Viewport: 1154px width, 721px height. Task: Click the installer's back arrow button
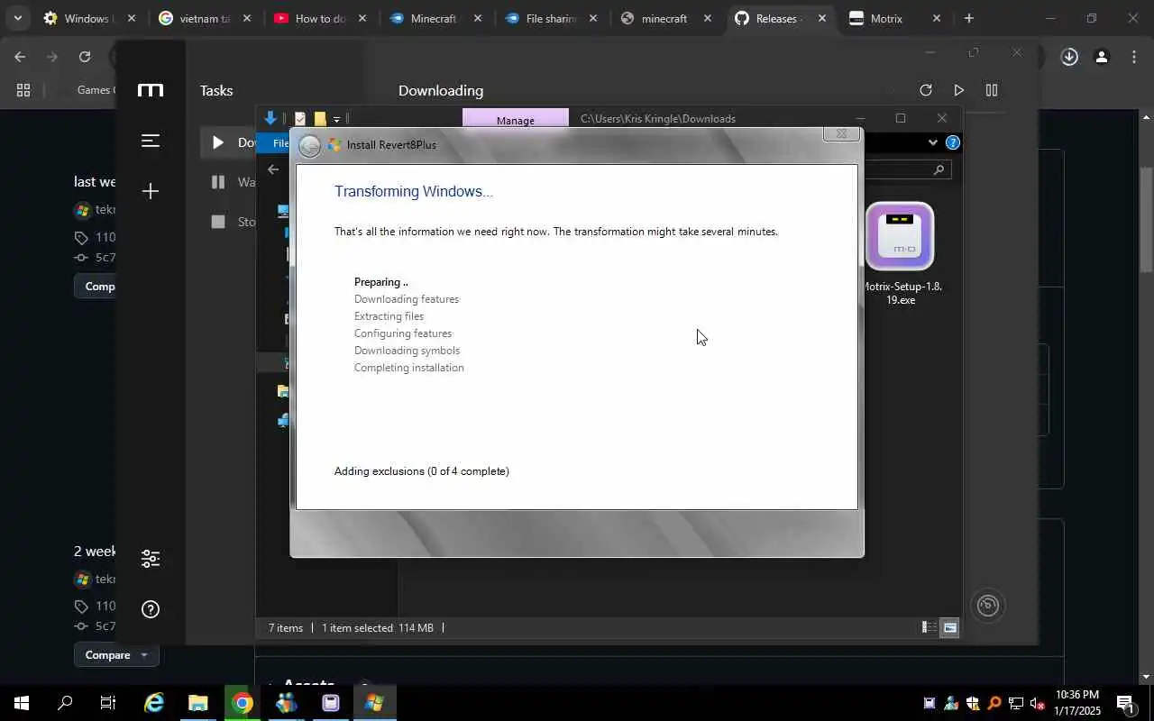click(309, 146)
